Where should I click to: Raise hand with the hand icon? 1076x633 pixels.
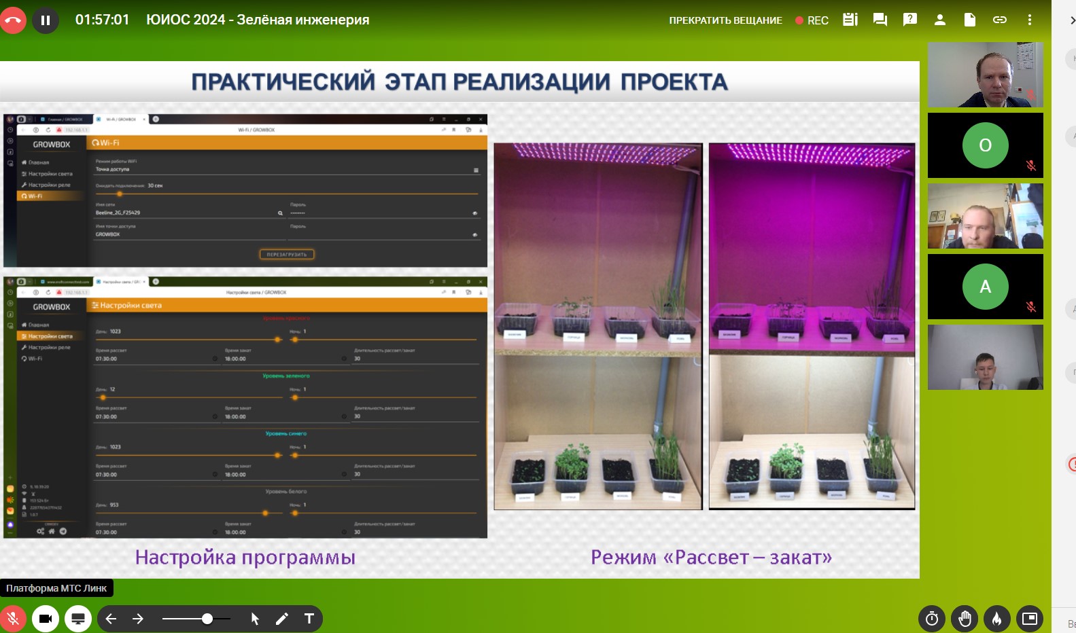pyautogui.click(x=965, y=619)
